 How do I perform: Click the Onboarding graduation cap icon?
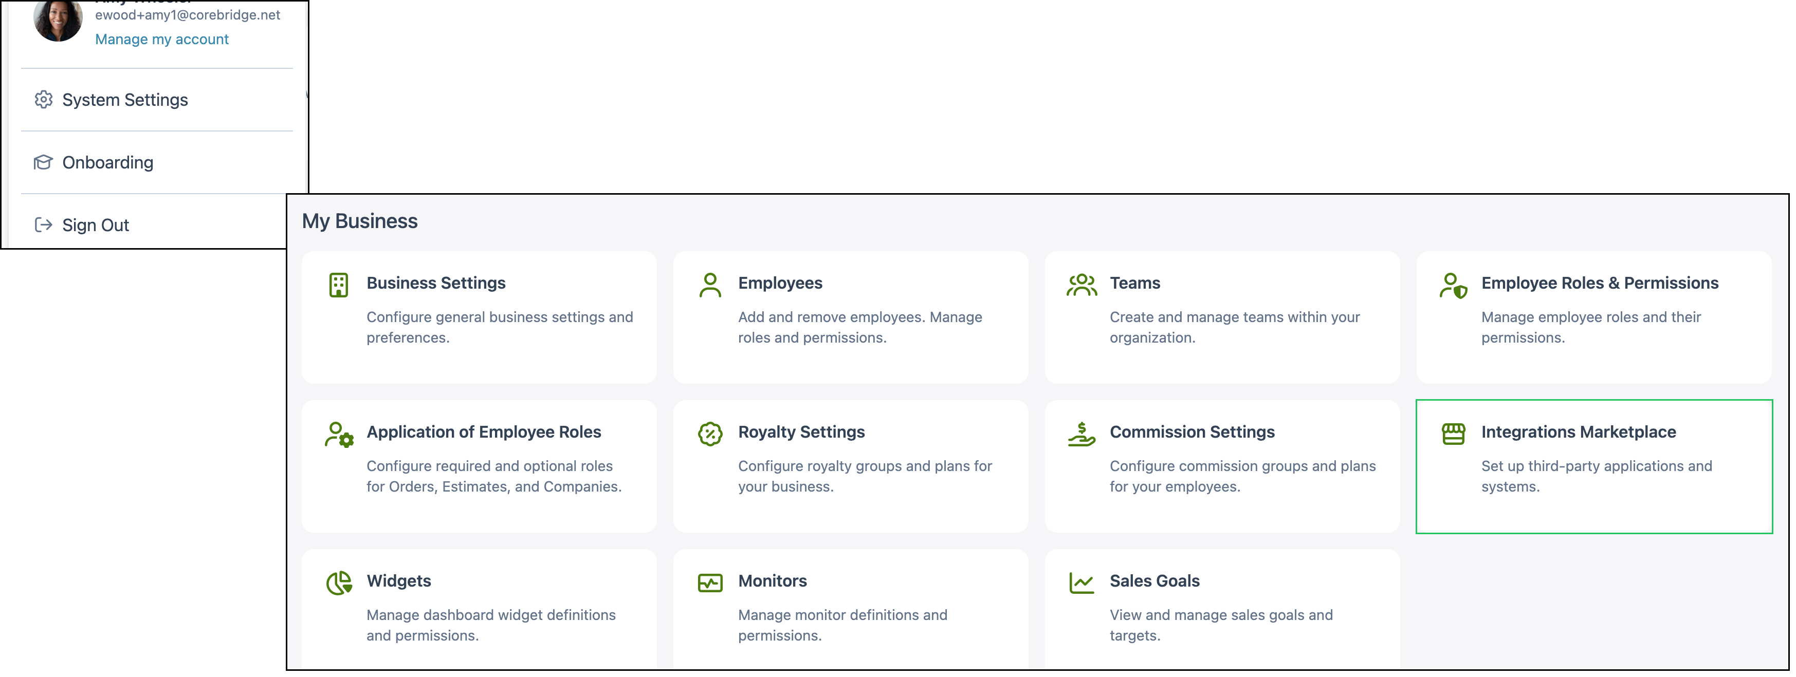43,162
